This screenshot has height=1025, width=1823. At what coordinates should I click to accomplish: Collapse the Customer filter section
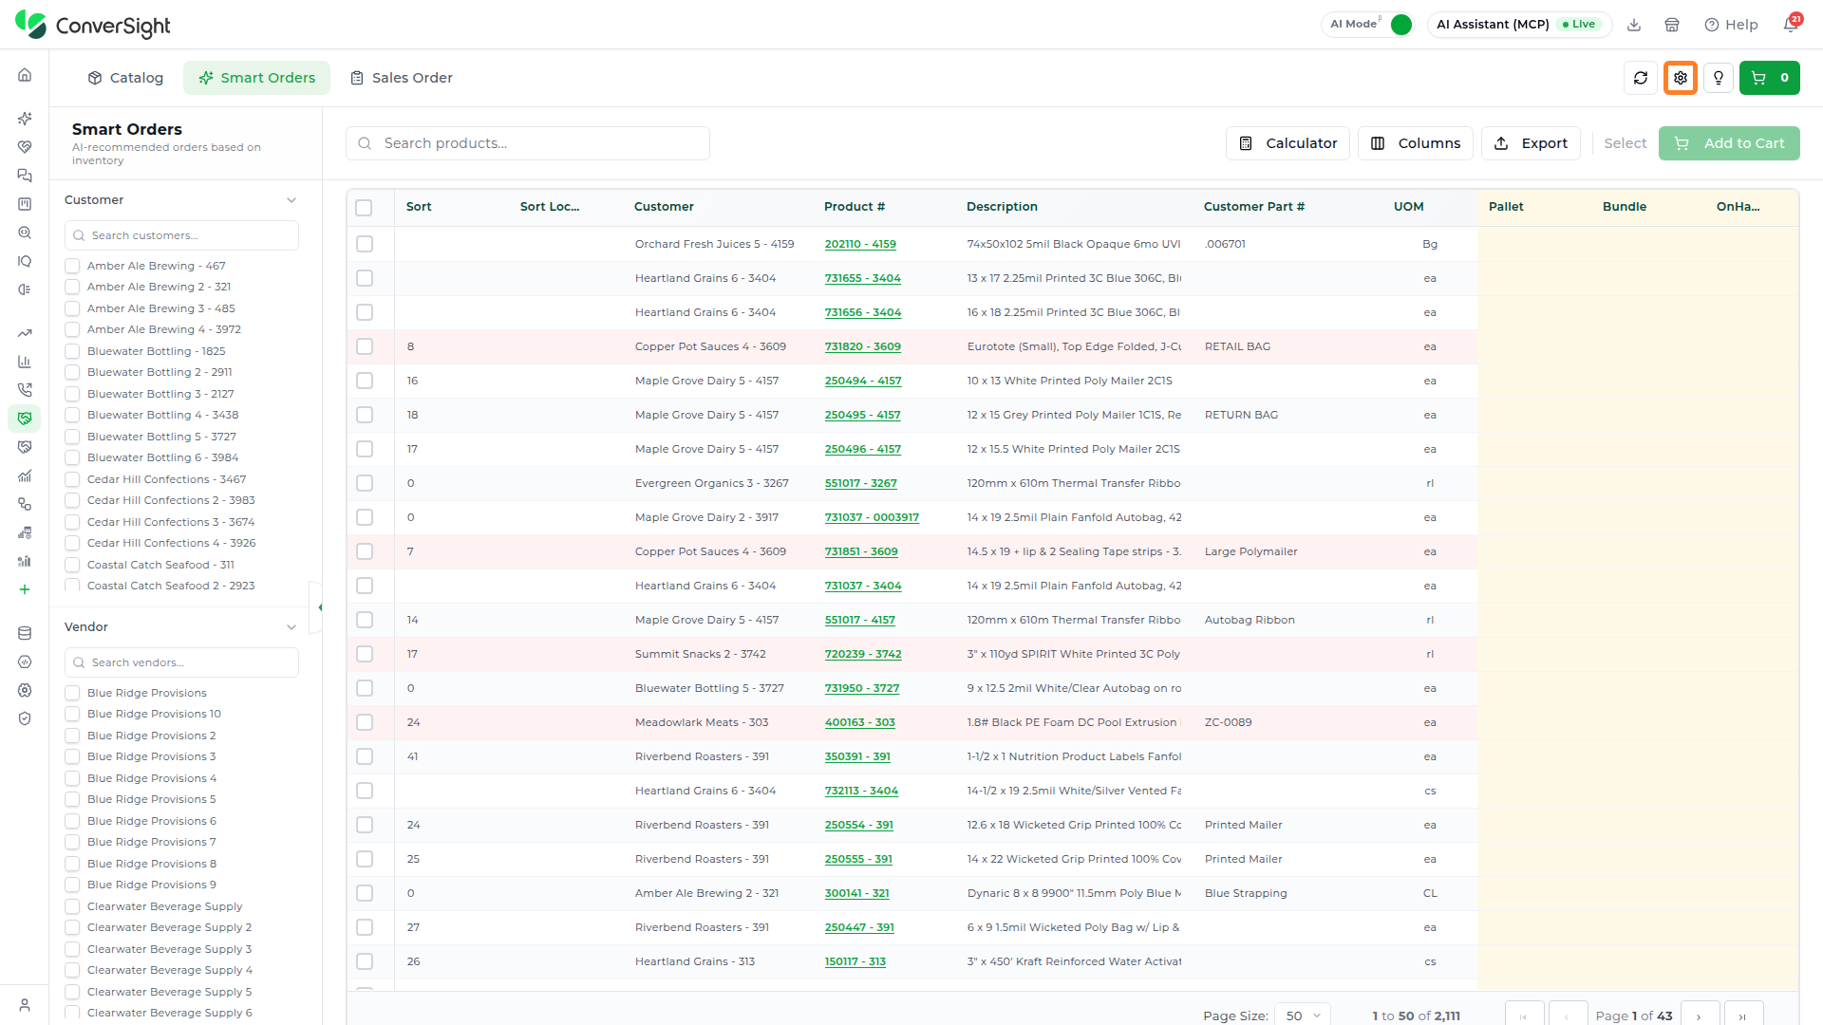click(x=291, y=200)
